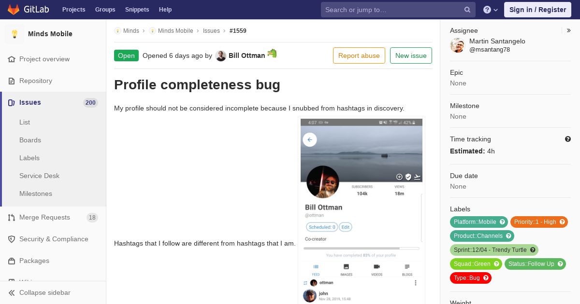This screenshot has width=580, height=304.
Task: Click the Collapse sidebar double-chevron icon
Action: 12,293
